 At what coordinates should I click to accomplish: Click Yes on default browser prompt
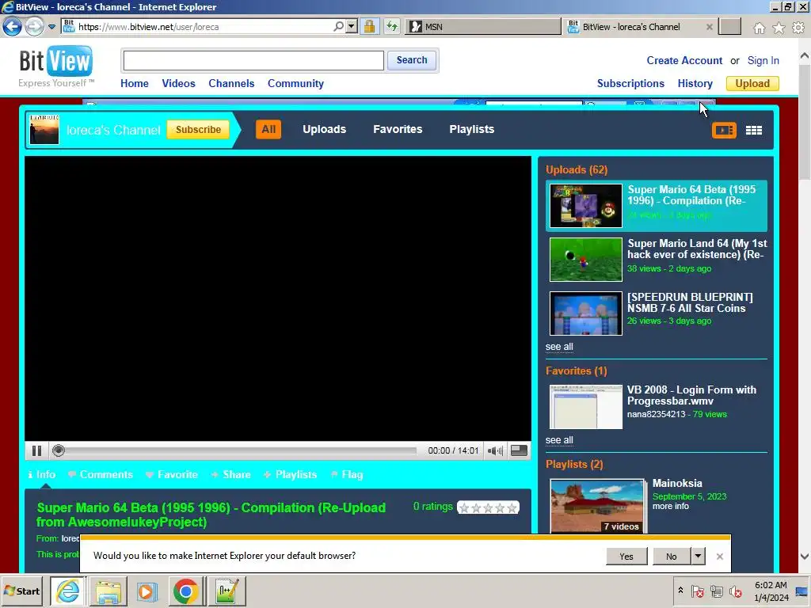pos(626,557)
